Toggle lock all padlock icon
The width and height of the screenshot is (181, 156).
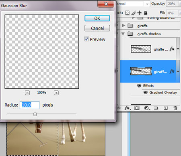pyautogui.click(x=146, y=13)
